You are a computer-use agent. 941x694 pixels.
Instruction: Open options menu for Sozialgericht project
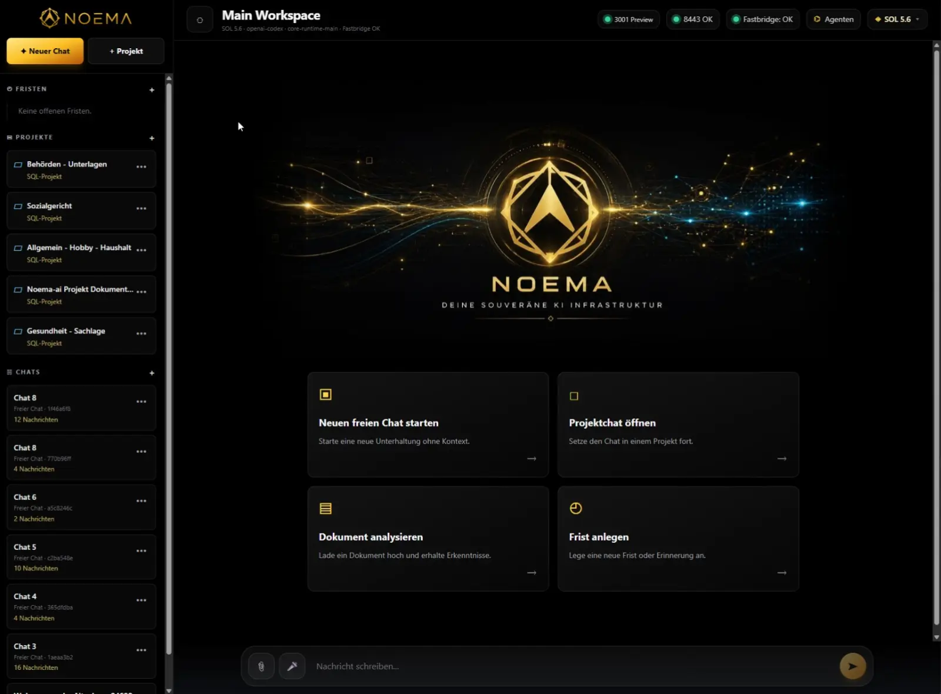click(141, 209)
